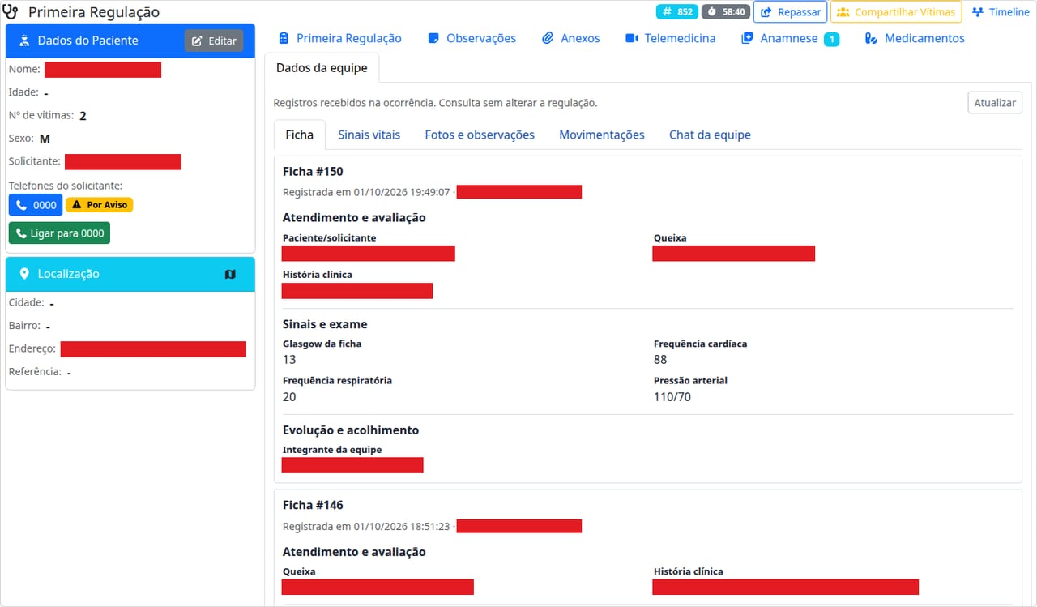Click the video camera icon for Telemedicina
The width and height of the screenshot is (1037, 607).
632,38
